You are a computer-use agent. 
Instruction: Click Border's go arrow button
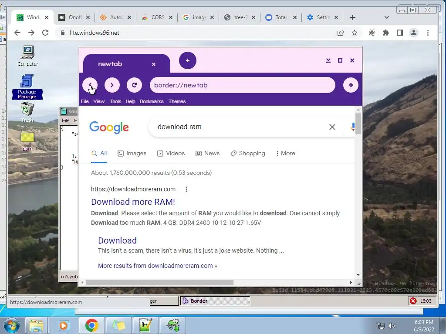351,85
